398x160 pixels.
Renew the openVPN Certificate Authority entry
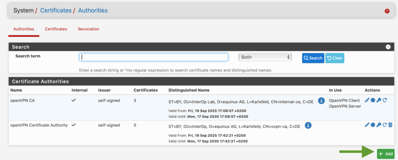[x=384, y=125]
